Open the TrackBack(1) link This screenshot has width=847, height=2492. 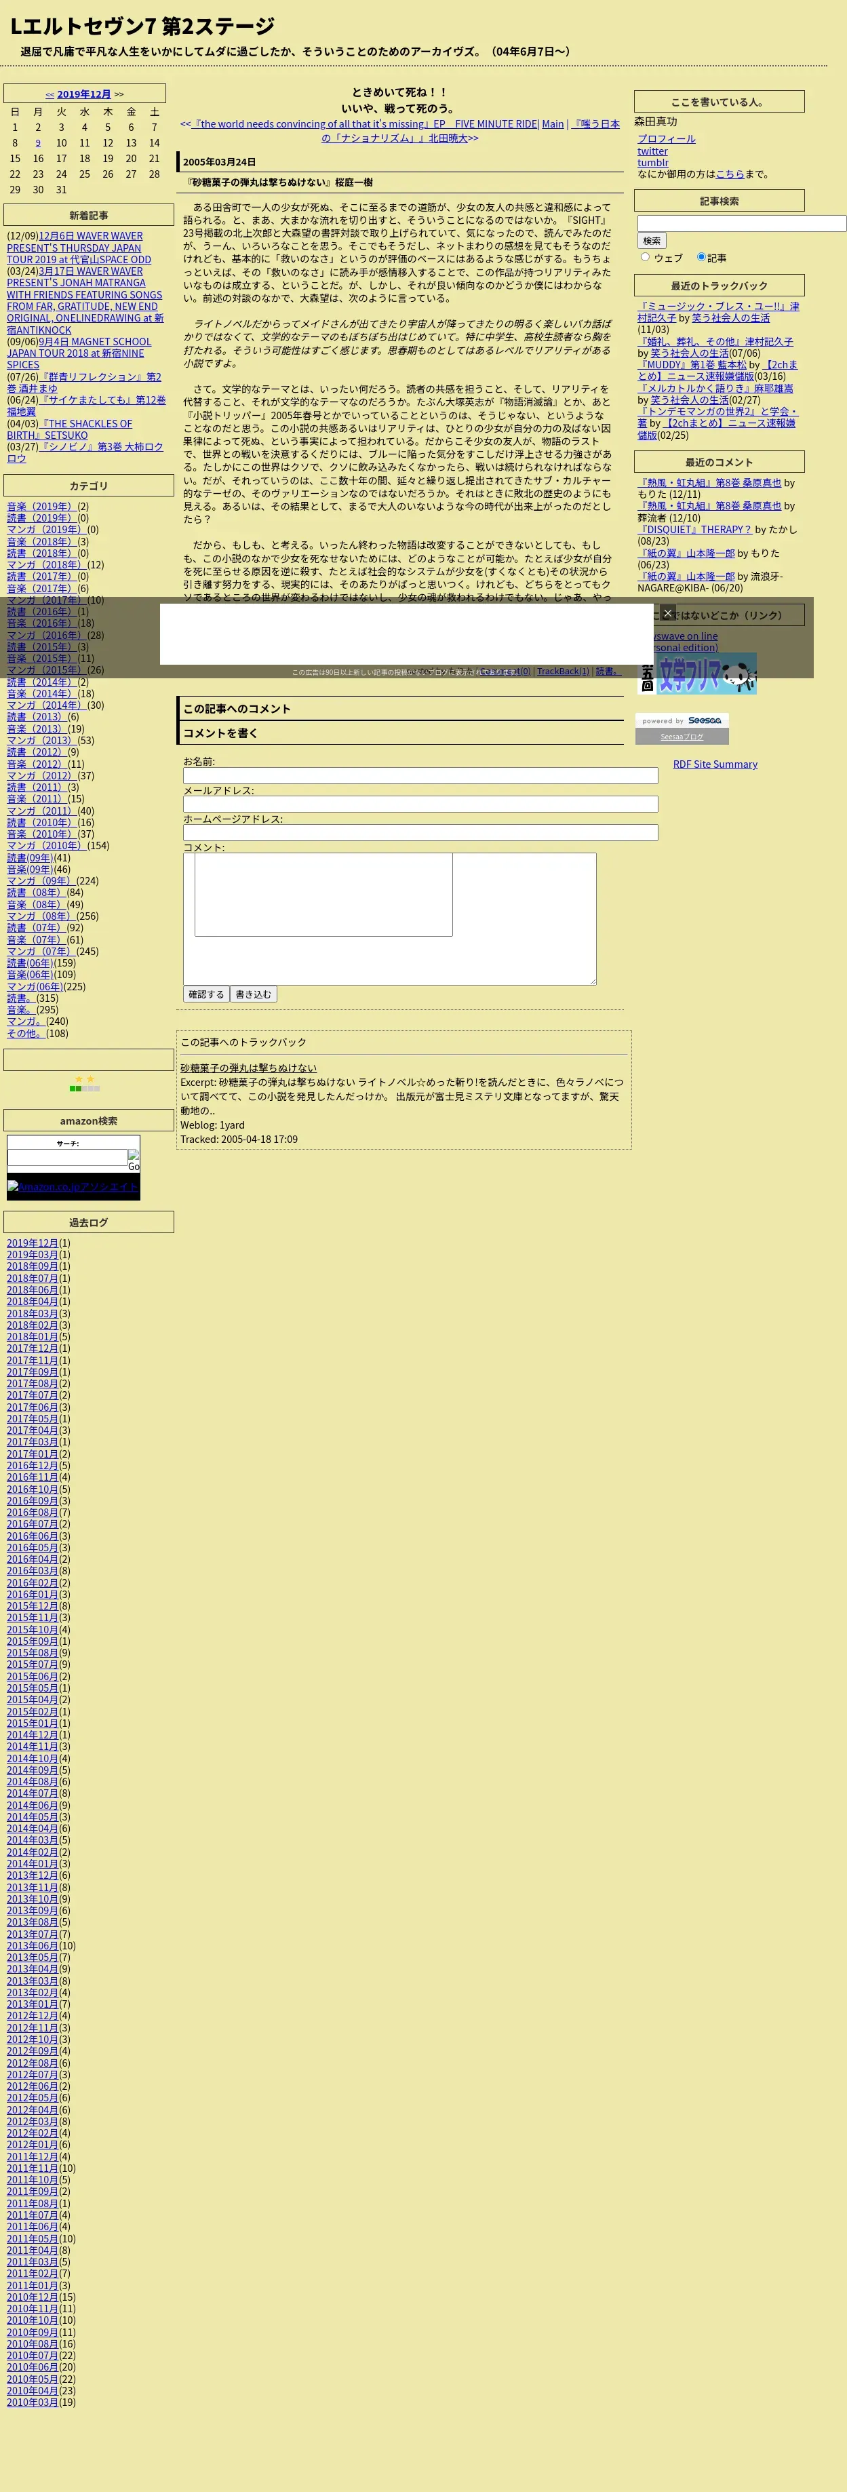pos(562,670)
